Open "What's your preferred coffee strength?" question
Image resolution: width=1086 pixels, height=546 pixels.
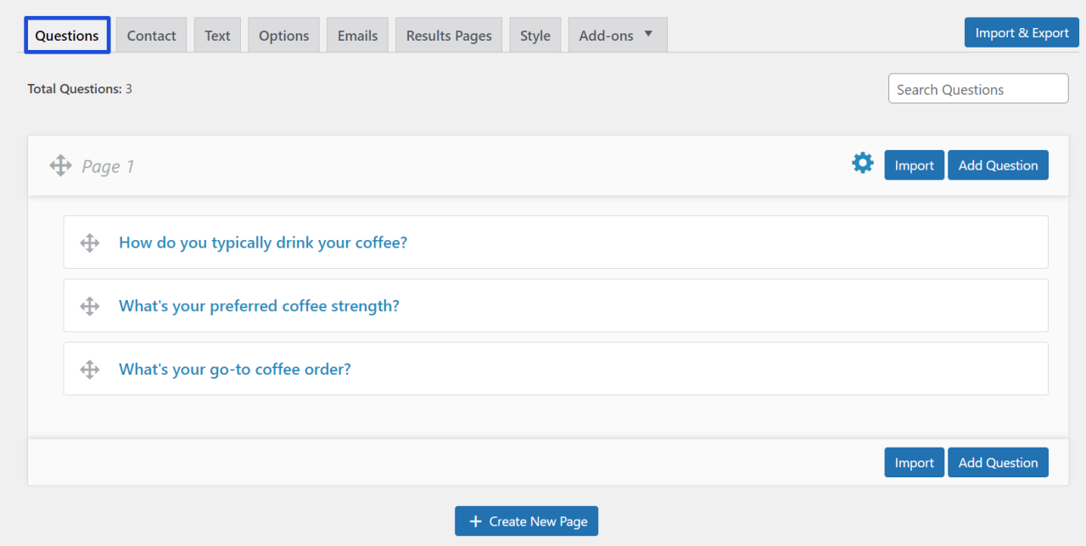pyautogui.click(x=259, y=306)
